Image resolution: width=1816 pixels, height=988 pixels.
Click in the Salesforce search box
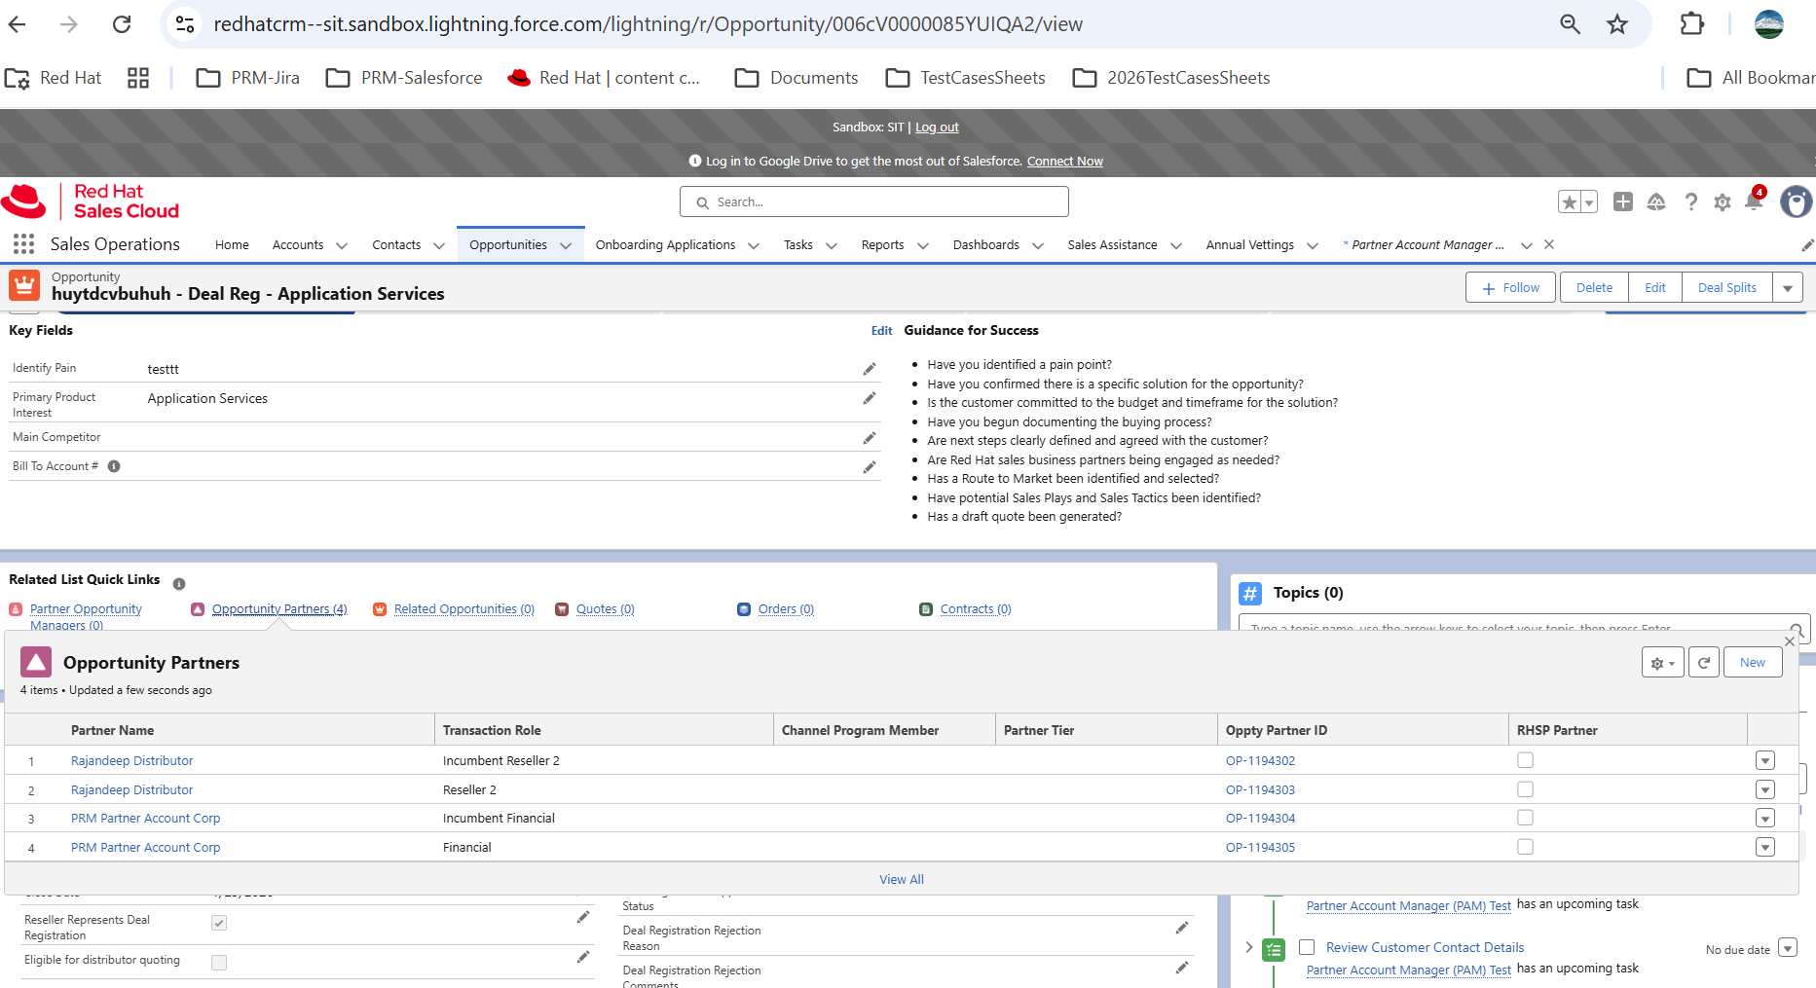(873, 202)
